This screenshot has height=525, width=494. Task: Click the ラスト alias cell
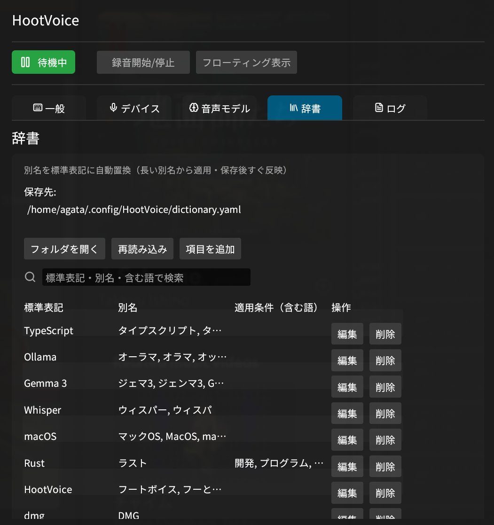pos(133,463)
